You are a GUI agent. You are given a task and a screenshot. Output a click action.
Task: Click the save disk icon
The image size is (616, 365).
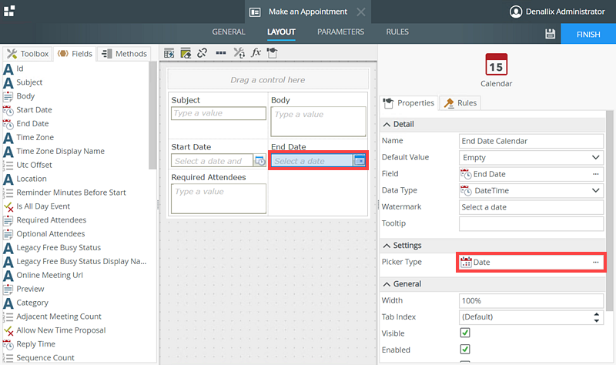click(x=550, y=34)
